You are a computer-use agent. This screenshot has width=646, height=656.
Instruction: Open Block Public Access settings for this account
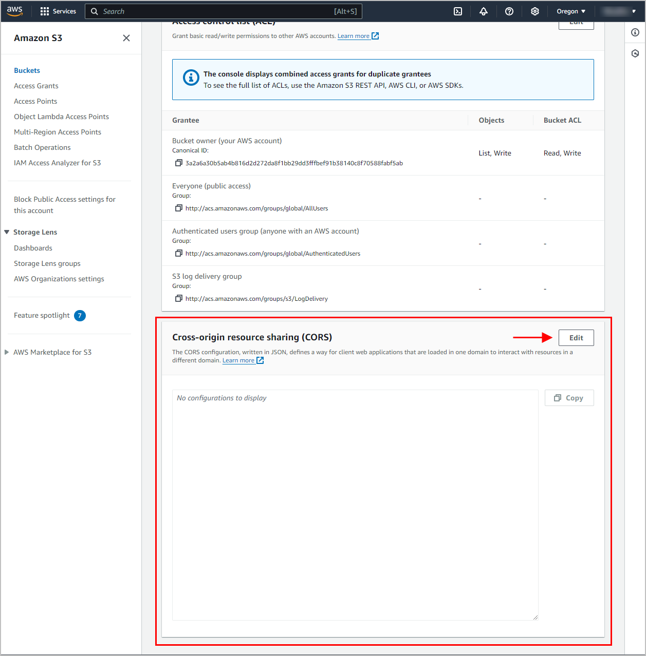(65, 205)
